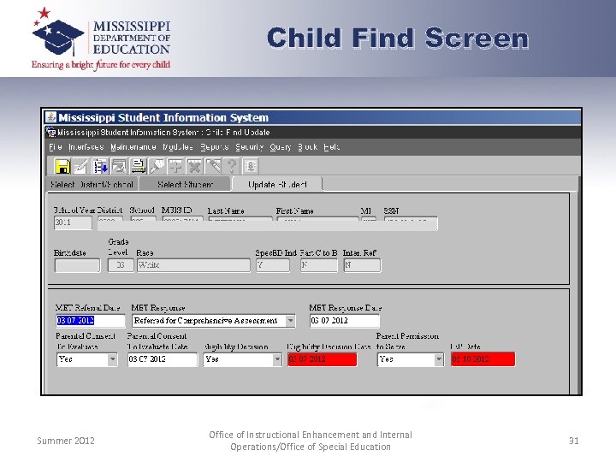Viewport: 616px width, 462px height.
Task: Click the 'SSN' field label
Action: pyautogui.click(x=391, y=211)
